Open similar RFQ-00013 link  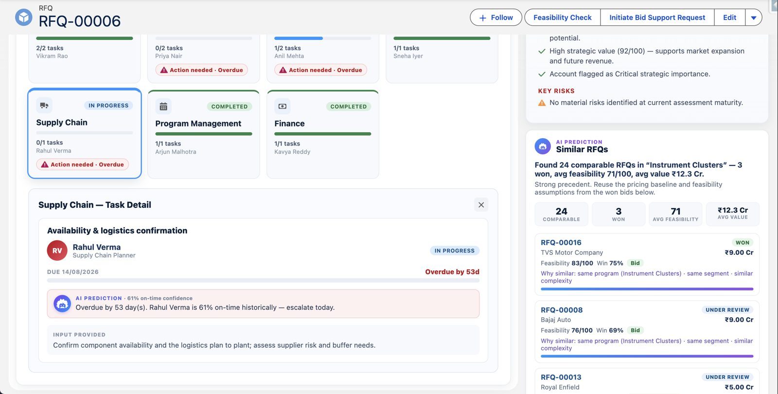click(561, 377)
